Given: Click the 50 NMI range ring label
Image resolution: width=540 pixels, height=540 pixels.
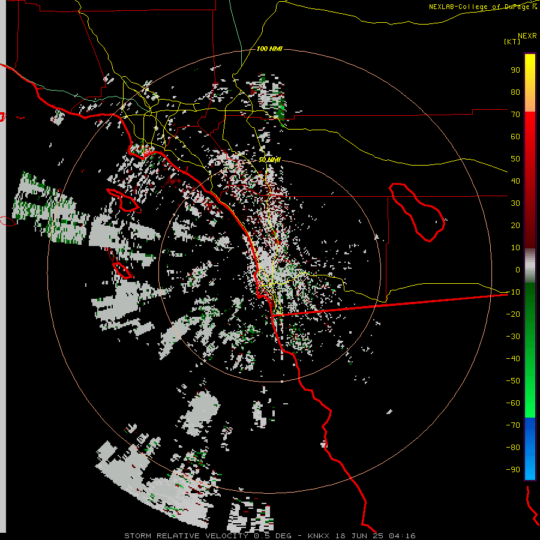Looking at the screenshot, I should [269, 160].
